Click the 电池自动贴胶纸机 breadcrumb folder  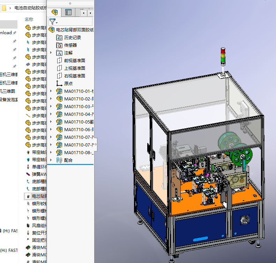30,8
